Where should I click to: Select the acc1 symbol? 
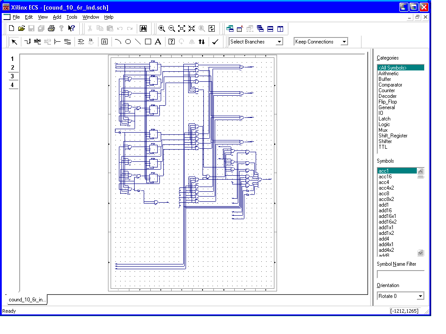[397, 170]
